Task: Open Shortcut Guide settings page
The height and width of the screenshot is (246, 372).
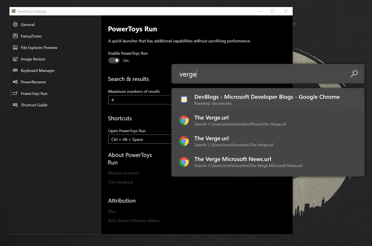Action: pyautogui.click(x=55, y=105)
